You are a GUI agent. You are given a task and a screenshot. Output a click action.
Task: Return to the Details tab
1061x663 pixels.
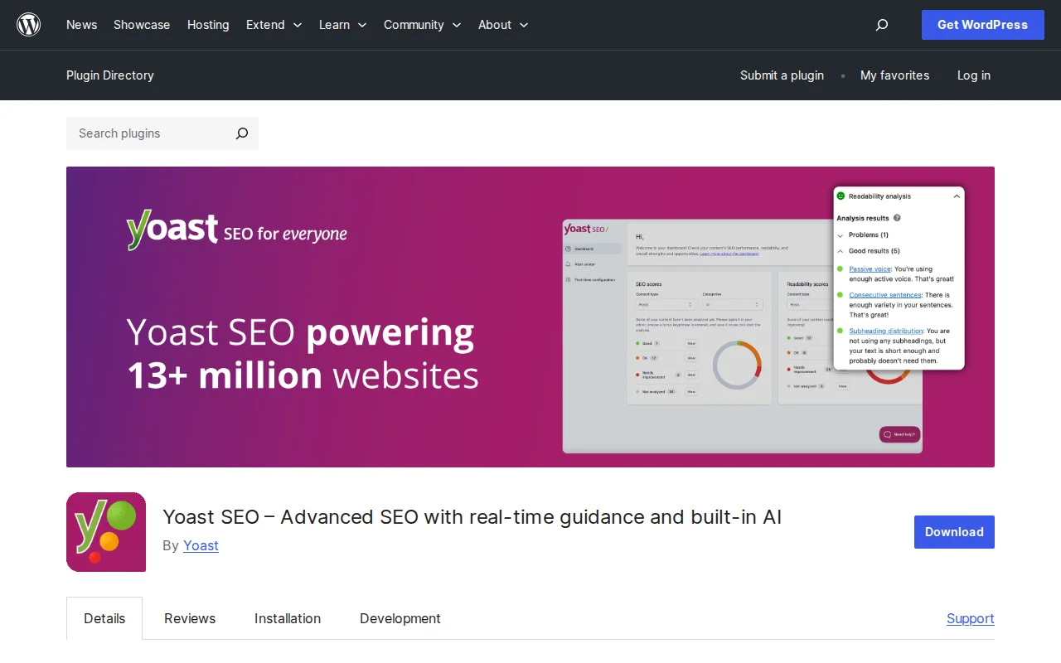click(104, 618)
